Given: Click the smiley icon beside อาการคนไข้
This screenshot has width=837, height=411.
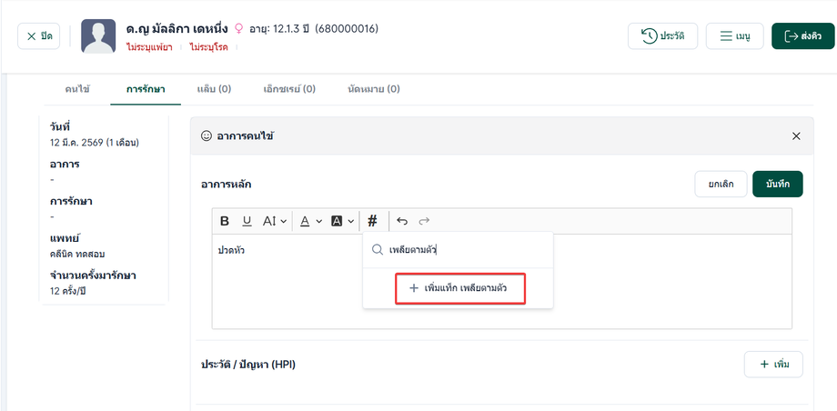Looking at the screenshot, I should click(x=206, y=136).
